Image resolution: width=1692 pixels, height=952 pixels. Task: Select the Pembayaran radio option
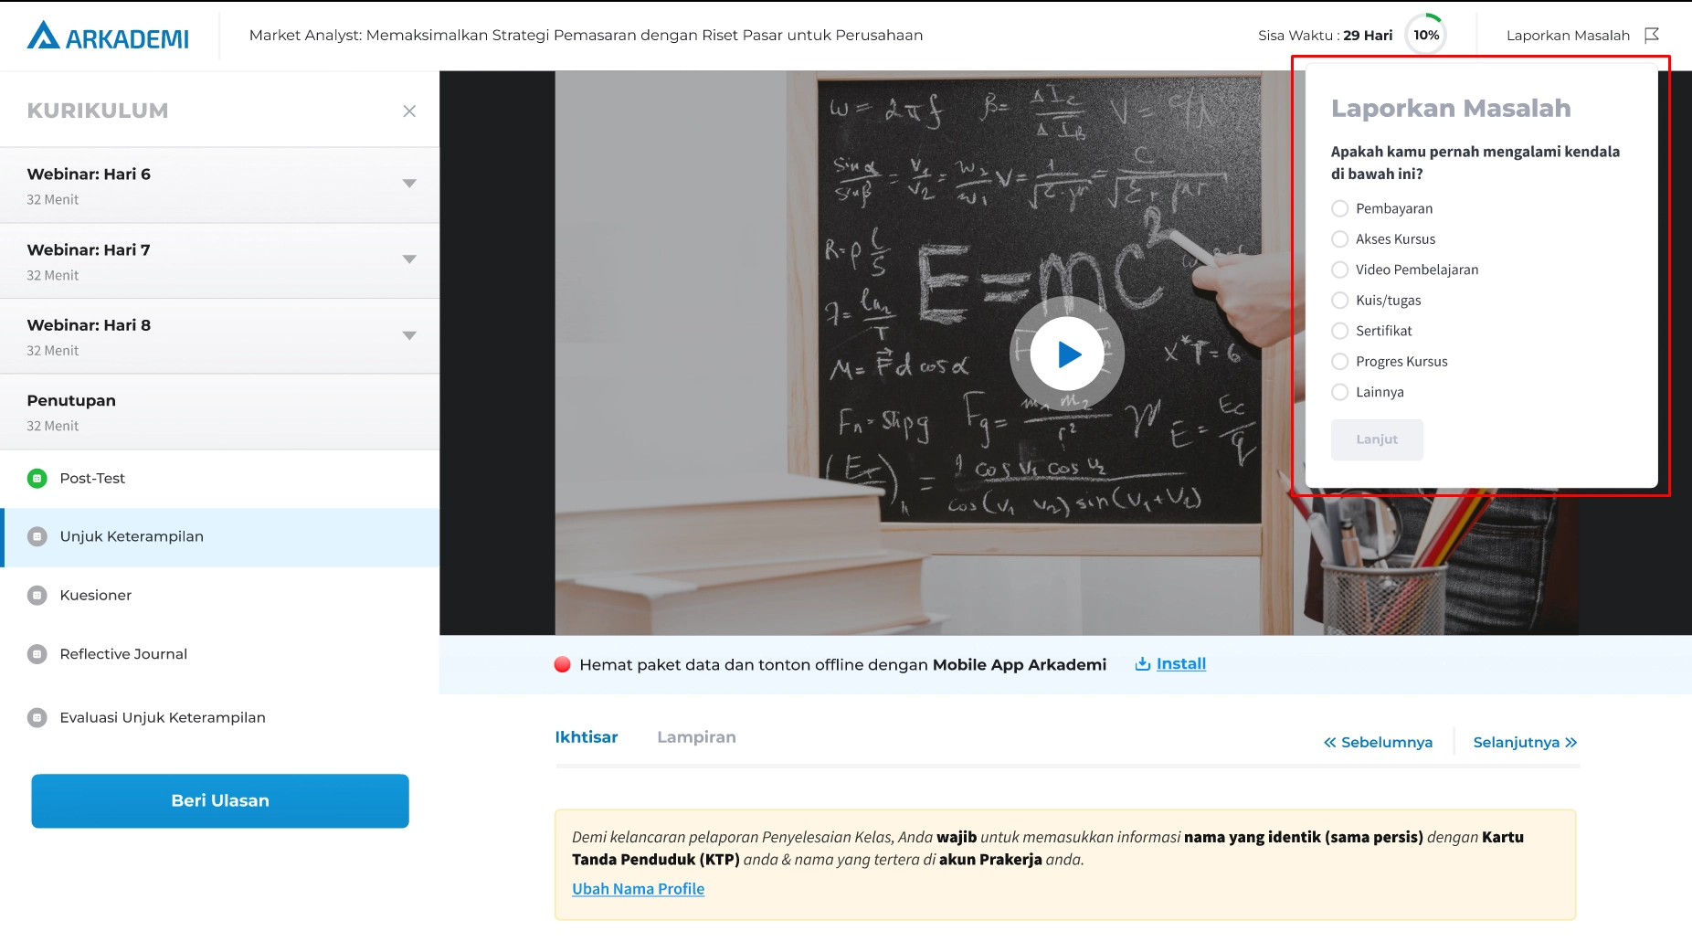[1340, 209]
